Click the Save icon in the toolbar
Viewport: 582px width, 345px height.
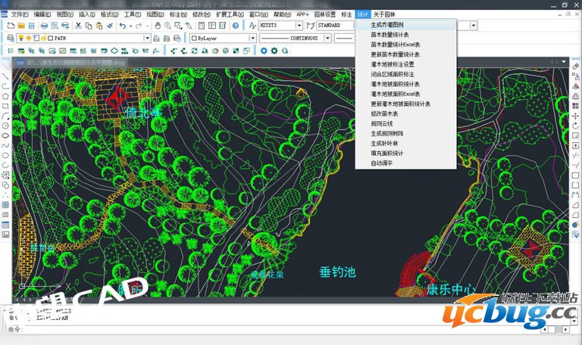click(x=30, y=26)
